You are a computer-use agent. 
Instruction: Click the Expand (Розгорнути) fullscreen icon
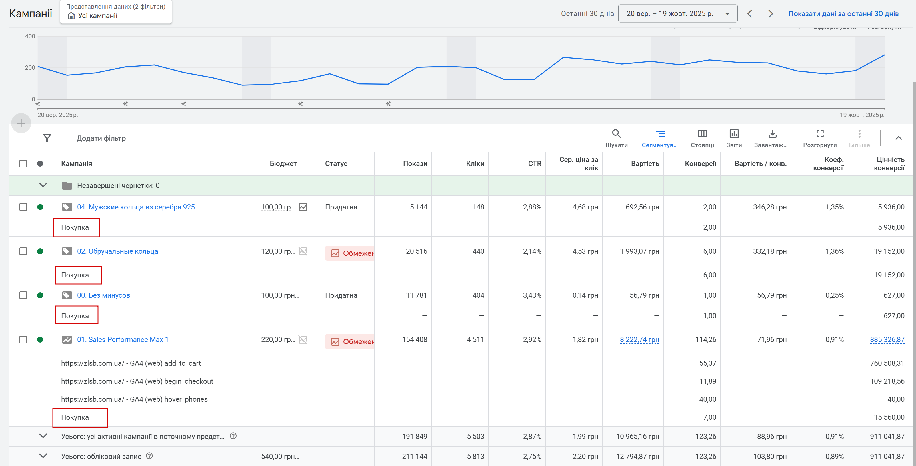pos(820,134)
